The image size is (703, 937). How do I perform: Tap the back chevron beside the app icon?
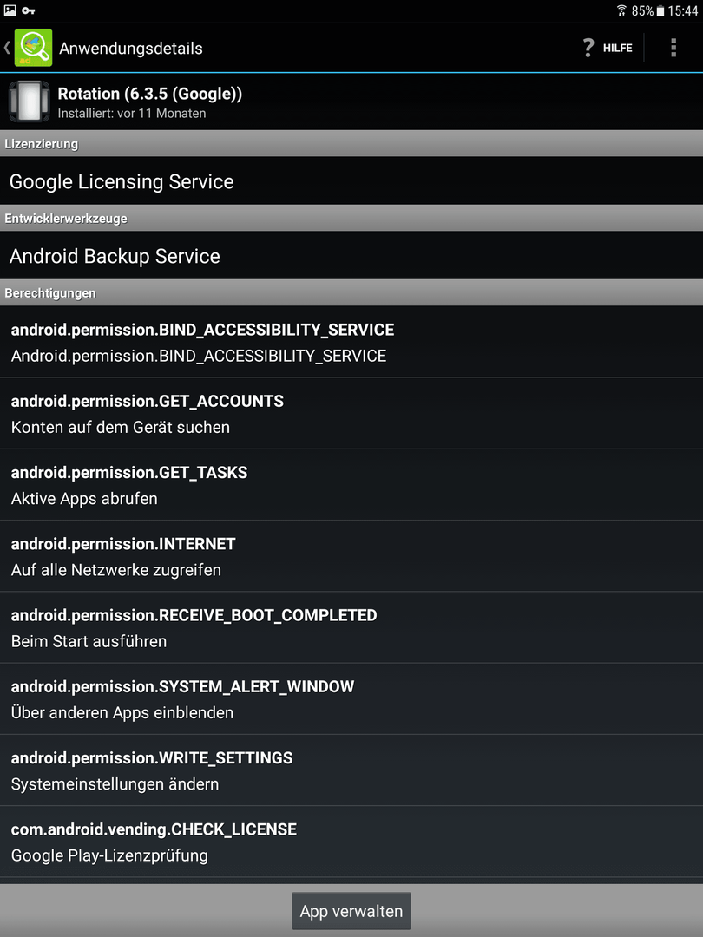click(7, 48)
